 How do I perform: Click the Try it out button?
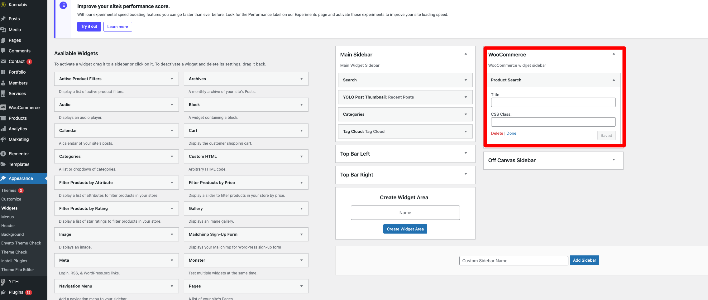(x=89, y=27)
